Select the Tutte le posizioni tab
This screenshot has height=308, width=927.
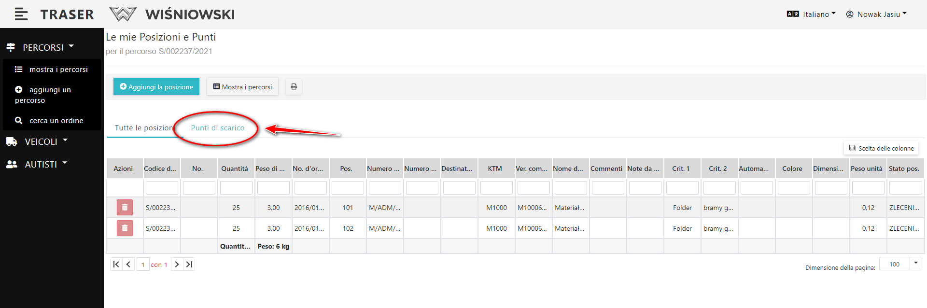[x=143, y=128]
